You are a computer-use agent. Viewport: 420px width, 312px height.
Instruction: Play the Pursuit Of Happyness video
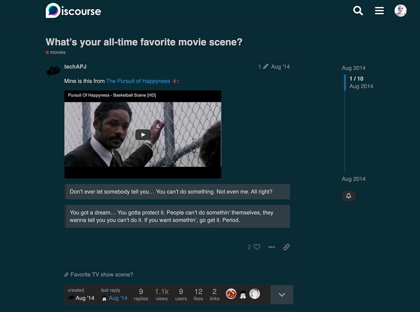coord(143,134)
